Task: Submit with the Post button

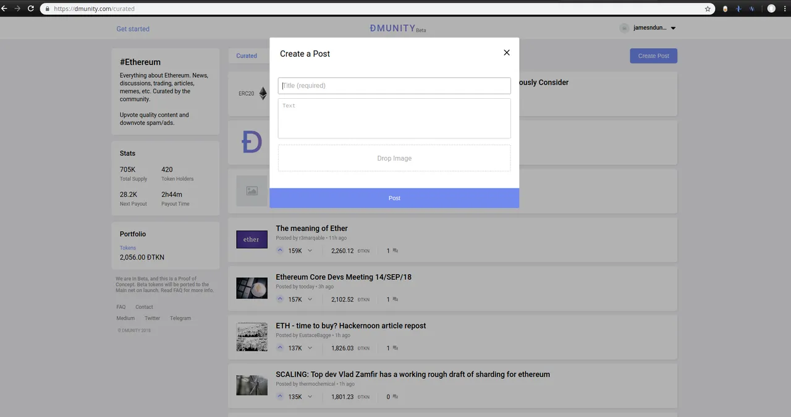Action: (394, 198)
